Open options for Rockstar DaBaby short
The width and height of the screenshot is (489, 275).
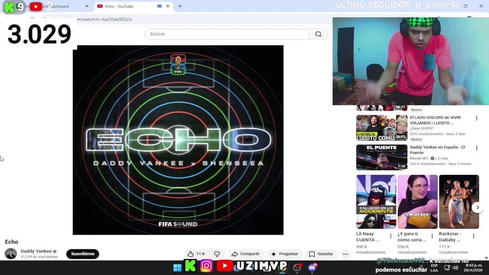[473, 236]
